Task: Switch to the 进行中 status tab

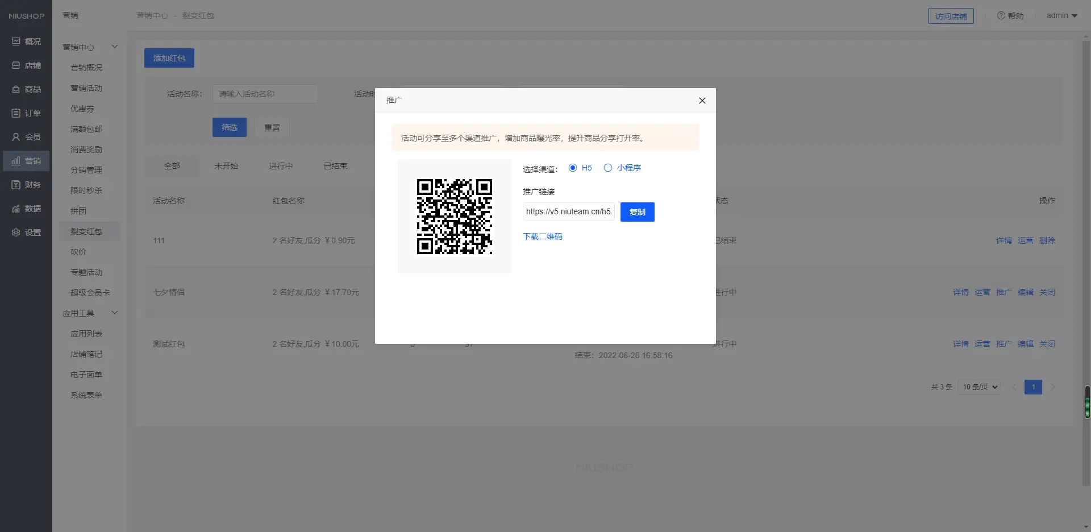Action: pos(281,166)
